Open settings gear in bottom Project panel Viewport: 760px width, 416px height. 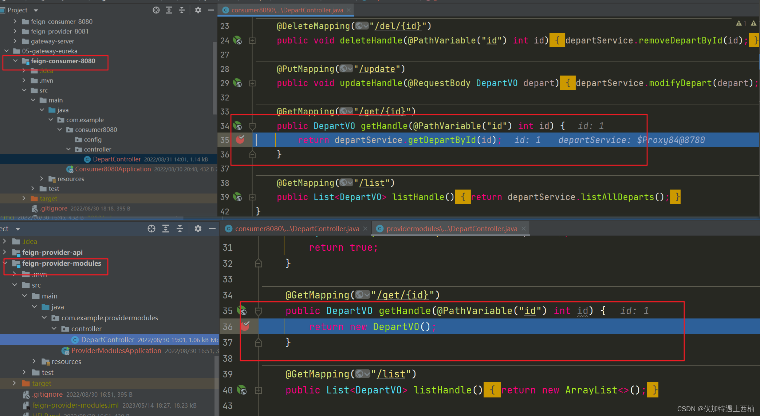(x=198, y=229)
